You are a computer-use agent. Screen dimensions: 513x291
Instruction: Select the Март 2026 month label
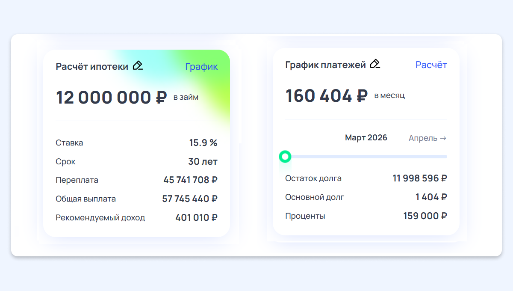tap(366, 138)
